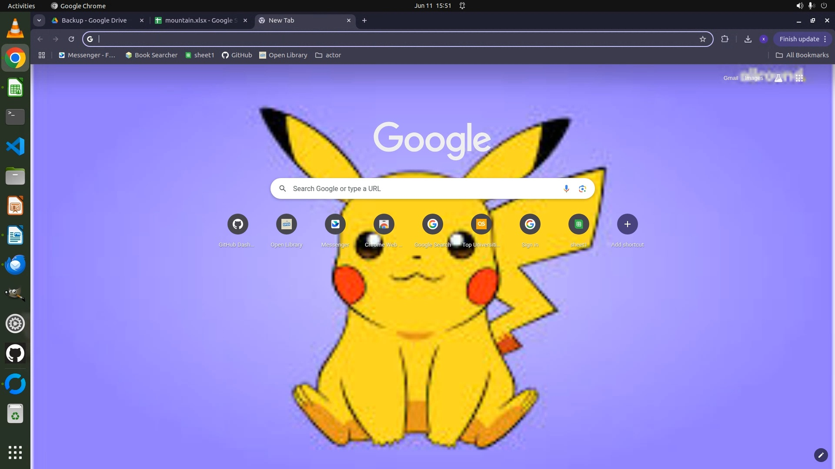Click voice search microphone icon
The width and height of the screenshot is (835, 469).
coord(566,188)
